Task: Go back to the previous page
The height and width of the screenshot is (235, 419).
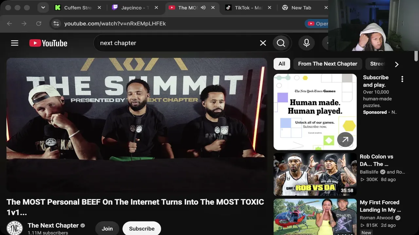Action: click(9, 23)
